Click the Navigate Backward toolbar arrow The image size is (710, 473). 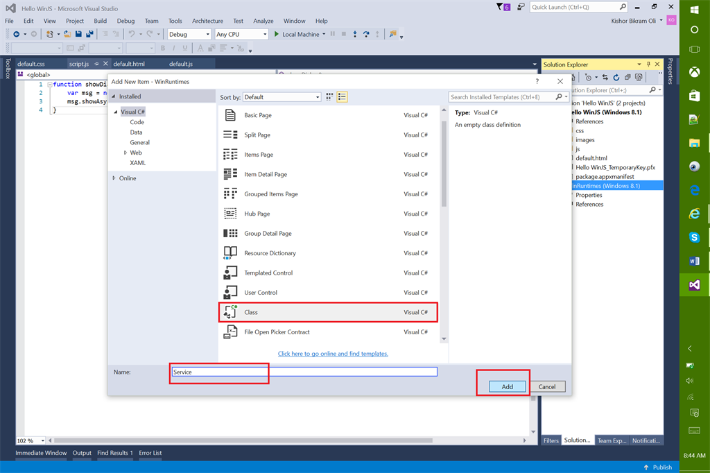pos(17,34)
